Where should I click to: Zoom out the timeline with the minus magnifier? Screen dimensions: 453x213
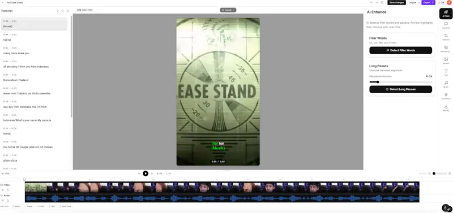coord(430,173)
